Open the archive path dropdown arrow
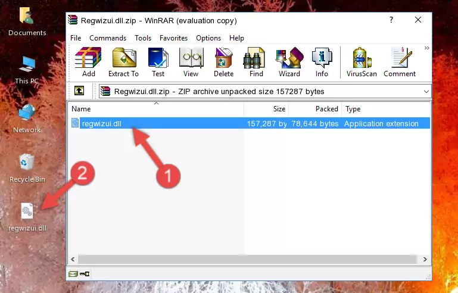 tap(426, 92)
